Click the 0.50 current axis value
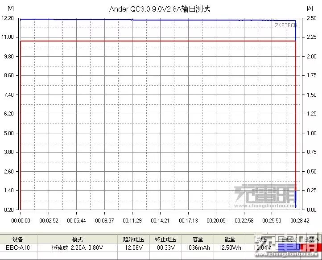322x260 pixels. tap(312, 171)
